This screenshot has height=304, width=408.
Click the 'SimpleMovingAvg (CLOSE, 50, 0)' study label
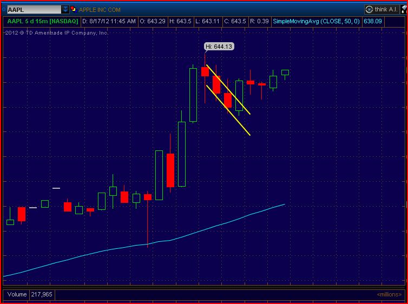[316, 21]
